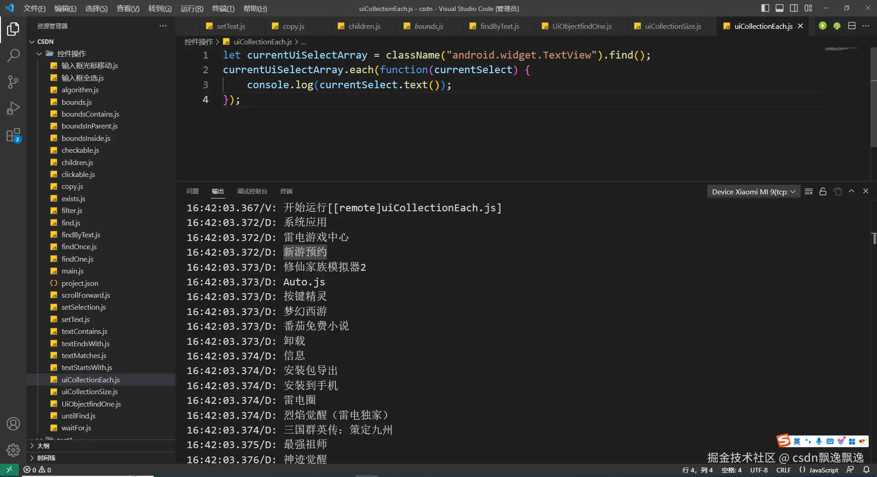Image resolution: width=877 pixels, height=477 pixels.
Task: Open the Run and Debug view
Action: (13, 108)
